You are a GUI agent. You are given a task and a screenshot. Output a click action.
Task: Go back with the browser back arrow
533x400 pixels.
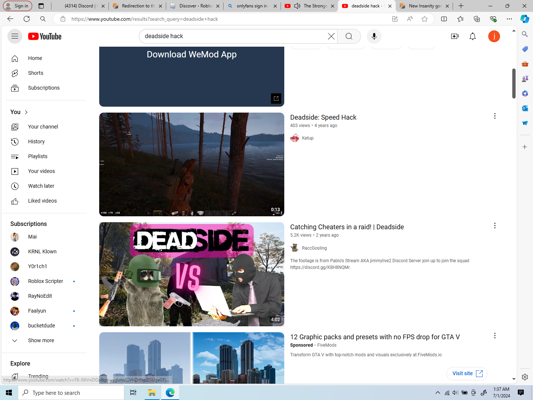coord(10,19)
